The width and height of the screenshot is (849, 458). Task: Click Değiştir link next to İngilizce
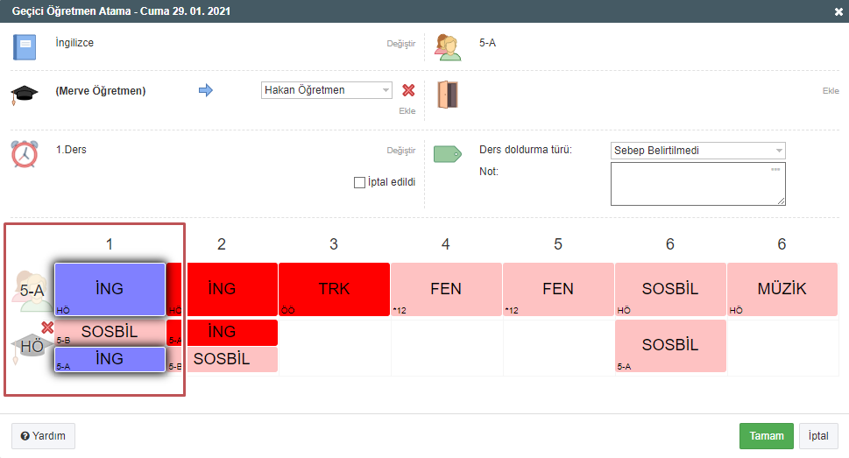coord(400,43)
